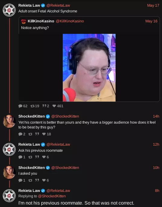The image size is (162, 207).
Task: Like the 'Ask his previous roommate' tweet
Action: [44, 157]
